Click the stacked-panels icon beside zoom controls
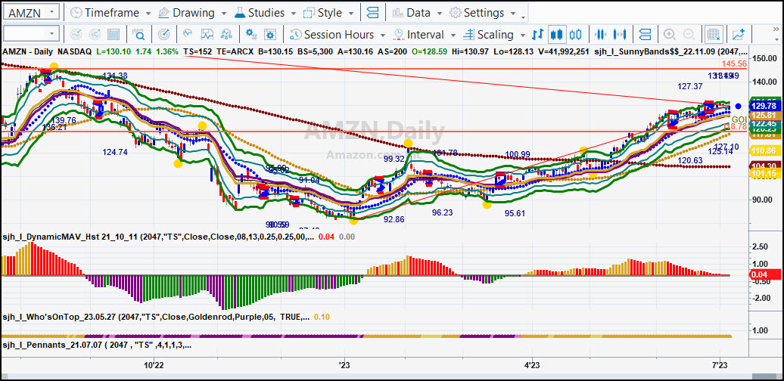The width and height of the screenshot is (784, 381). (645, 35)
